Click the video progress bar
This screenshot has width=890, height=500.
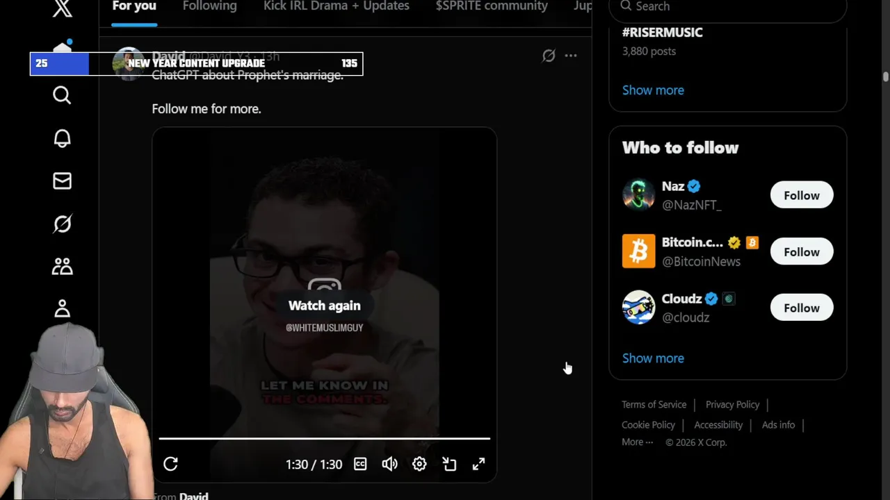pyautogui.click(x=325, y=439)
